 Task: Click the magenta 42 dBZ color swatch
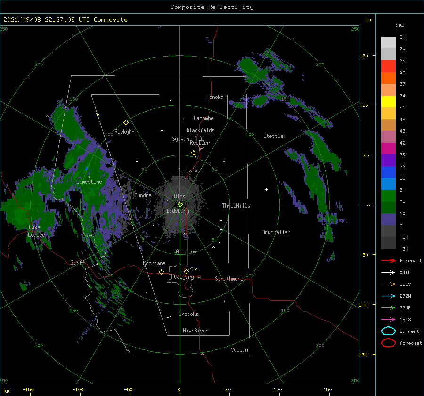[x=388, y=148]
